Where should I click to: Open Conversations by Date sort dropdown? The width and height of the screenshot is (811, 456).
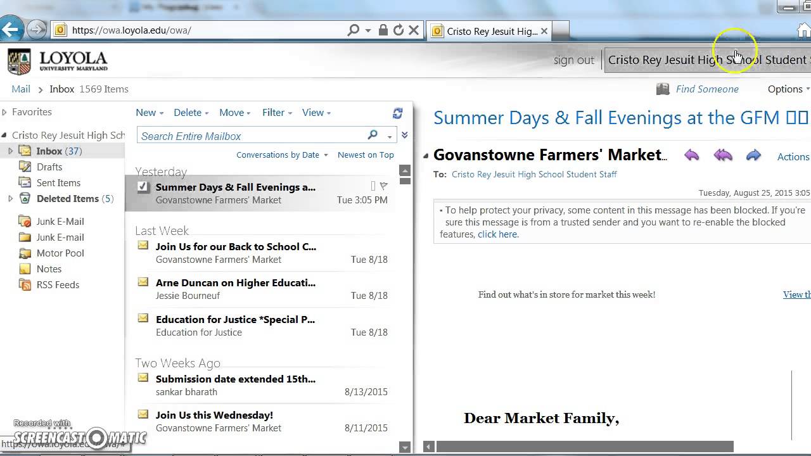pyautogui.click(x=282, y=155)
